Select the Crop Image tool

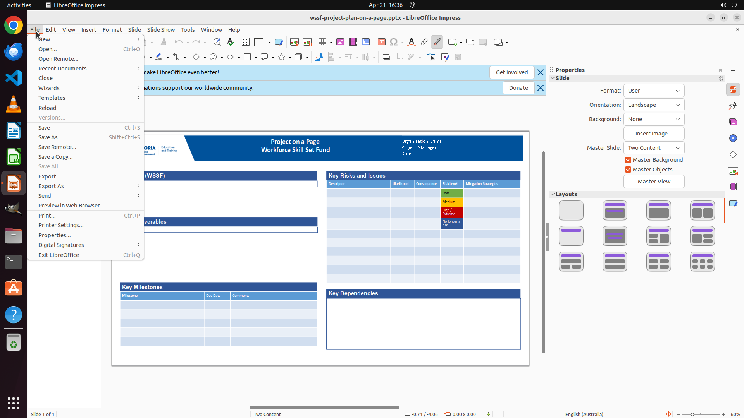click(399, 57)
